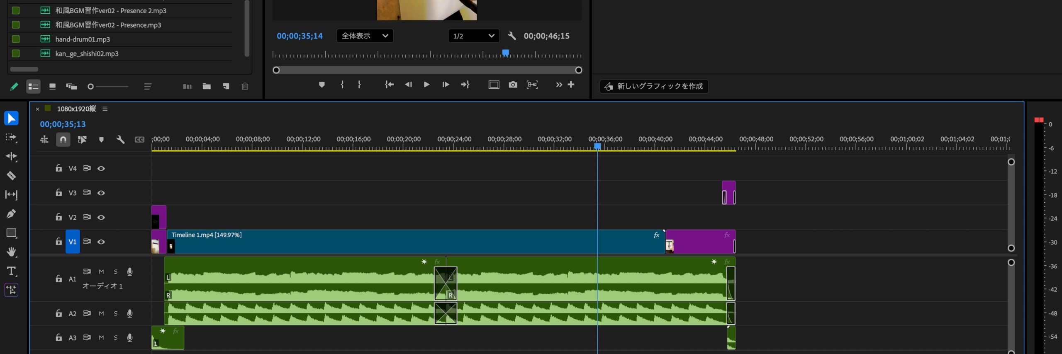
Task: Open timeline display settings wrench
Action: pyautogui.click(x=120, y=140)
